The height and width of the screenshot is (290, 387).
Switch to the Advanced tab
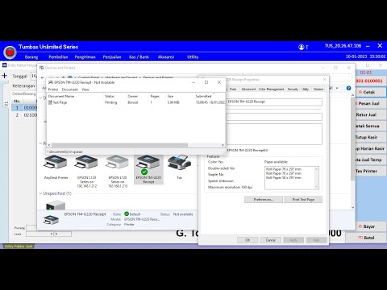click(x=248, y=89)
